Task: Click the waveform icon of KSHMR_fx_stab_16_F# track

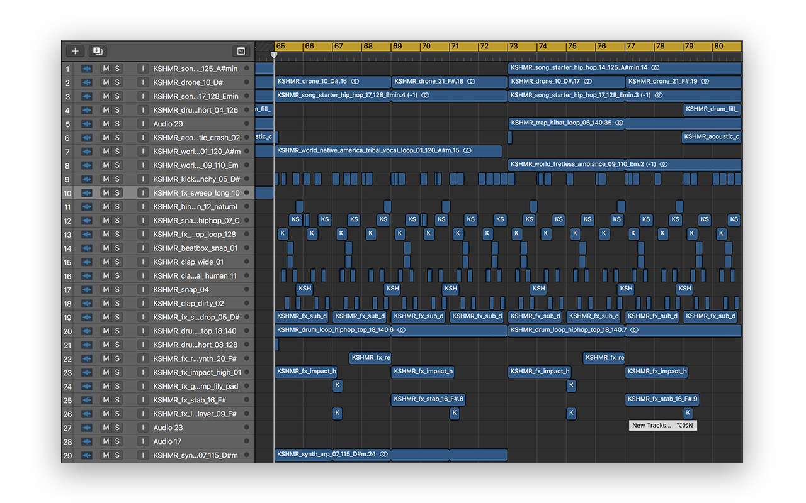Action: click(86, 400)
